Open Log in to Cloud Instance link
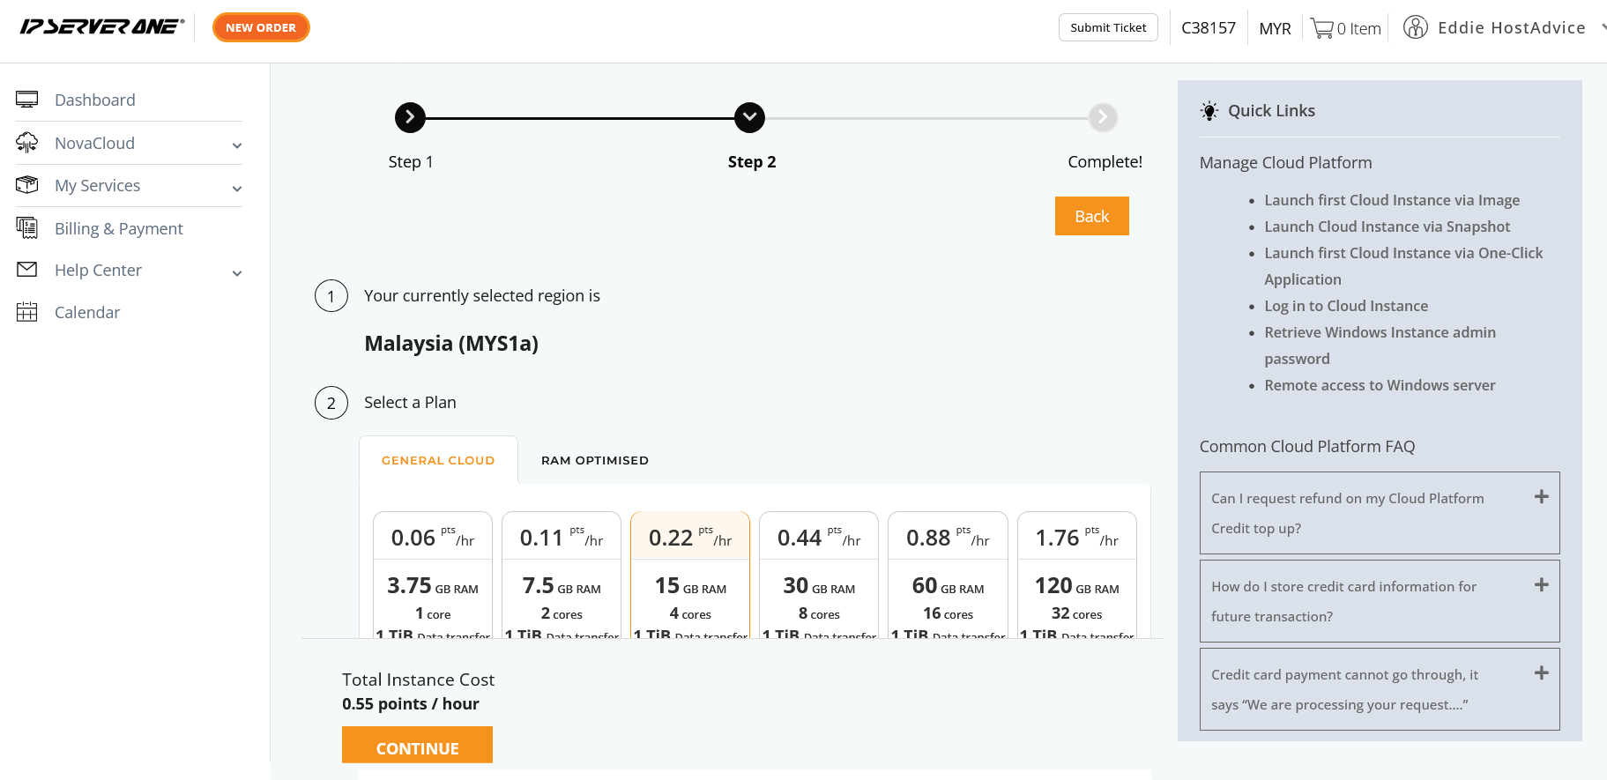 tap(1346, 306)
